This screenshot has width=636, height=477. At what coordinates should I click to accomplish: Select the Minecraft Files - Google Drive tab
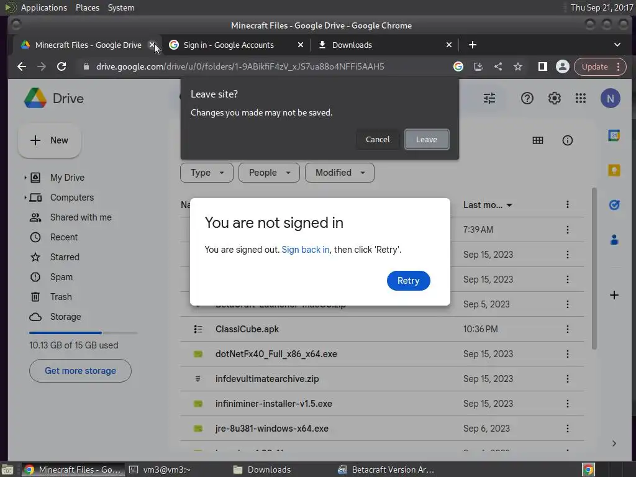[x=88, y=45]
